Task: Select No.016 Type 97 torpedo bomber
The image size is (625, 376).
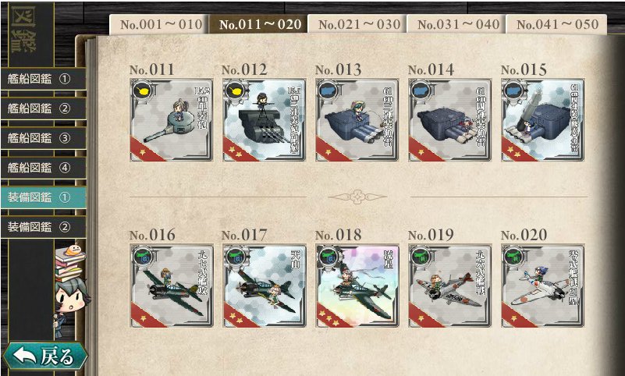Action: click(x=172, y=286)
